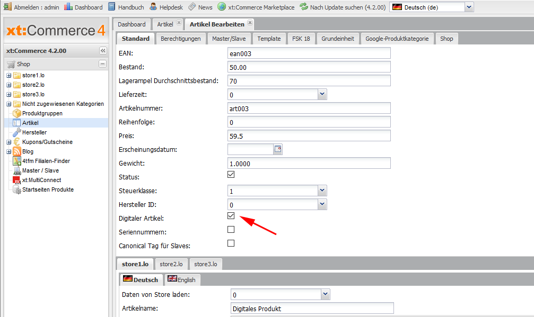Click into the Gewicht input field

coord(309,164)
